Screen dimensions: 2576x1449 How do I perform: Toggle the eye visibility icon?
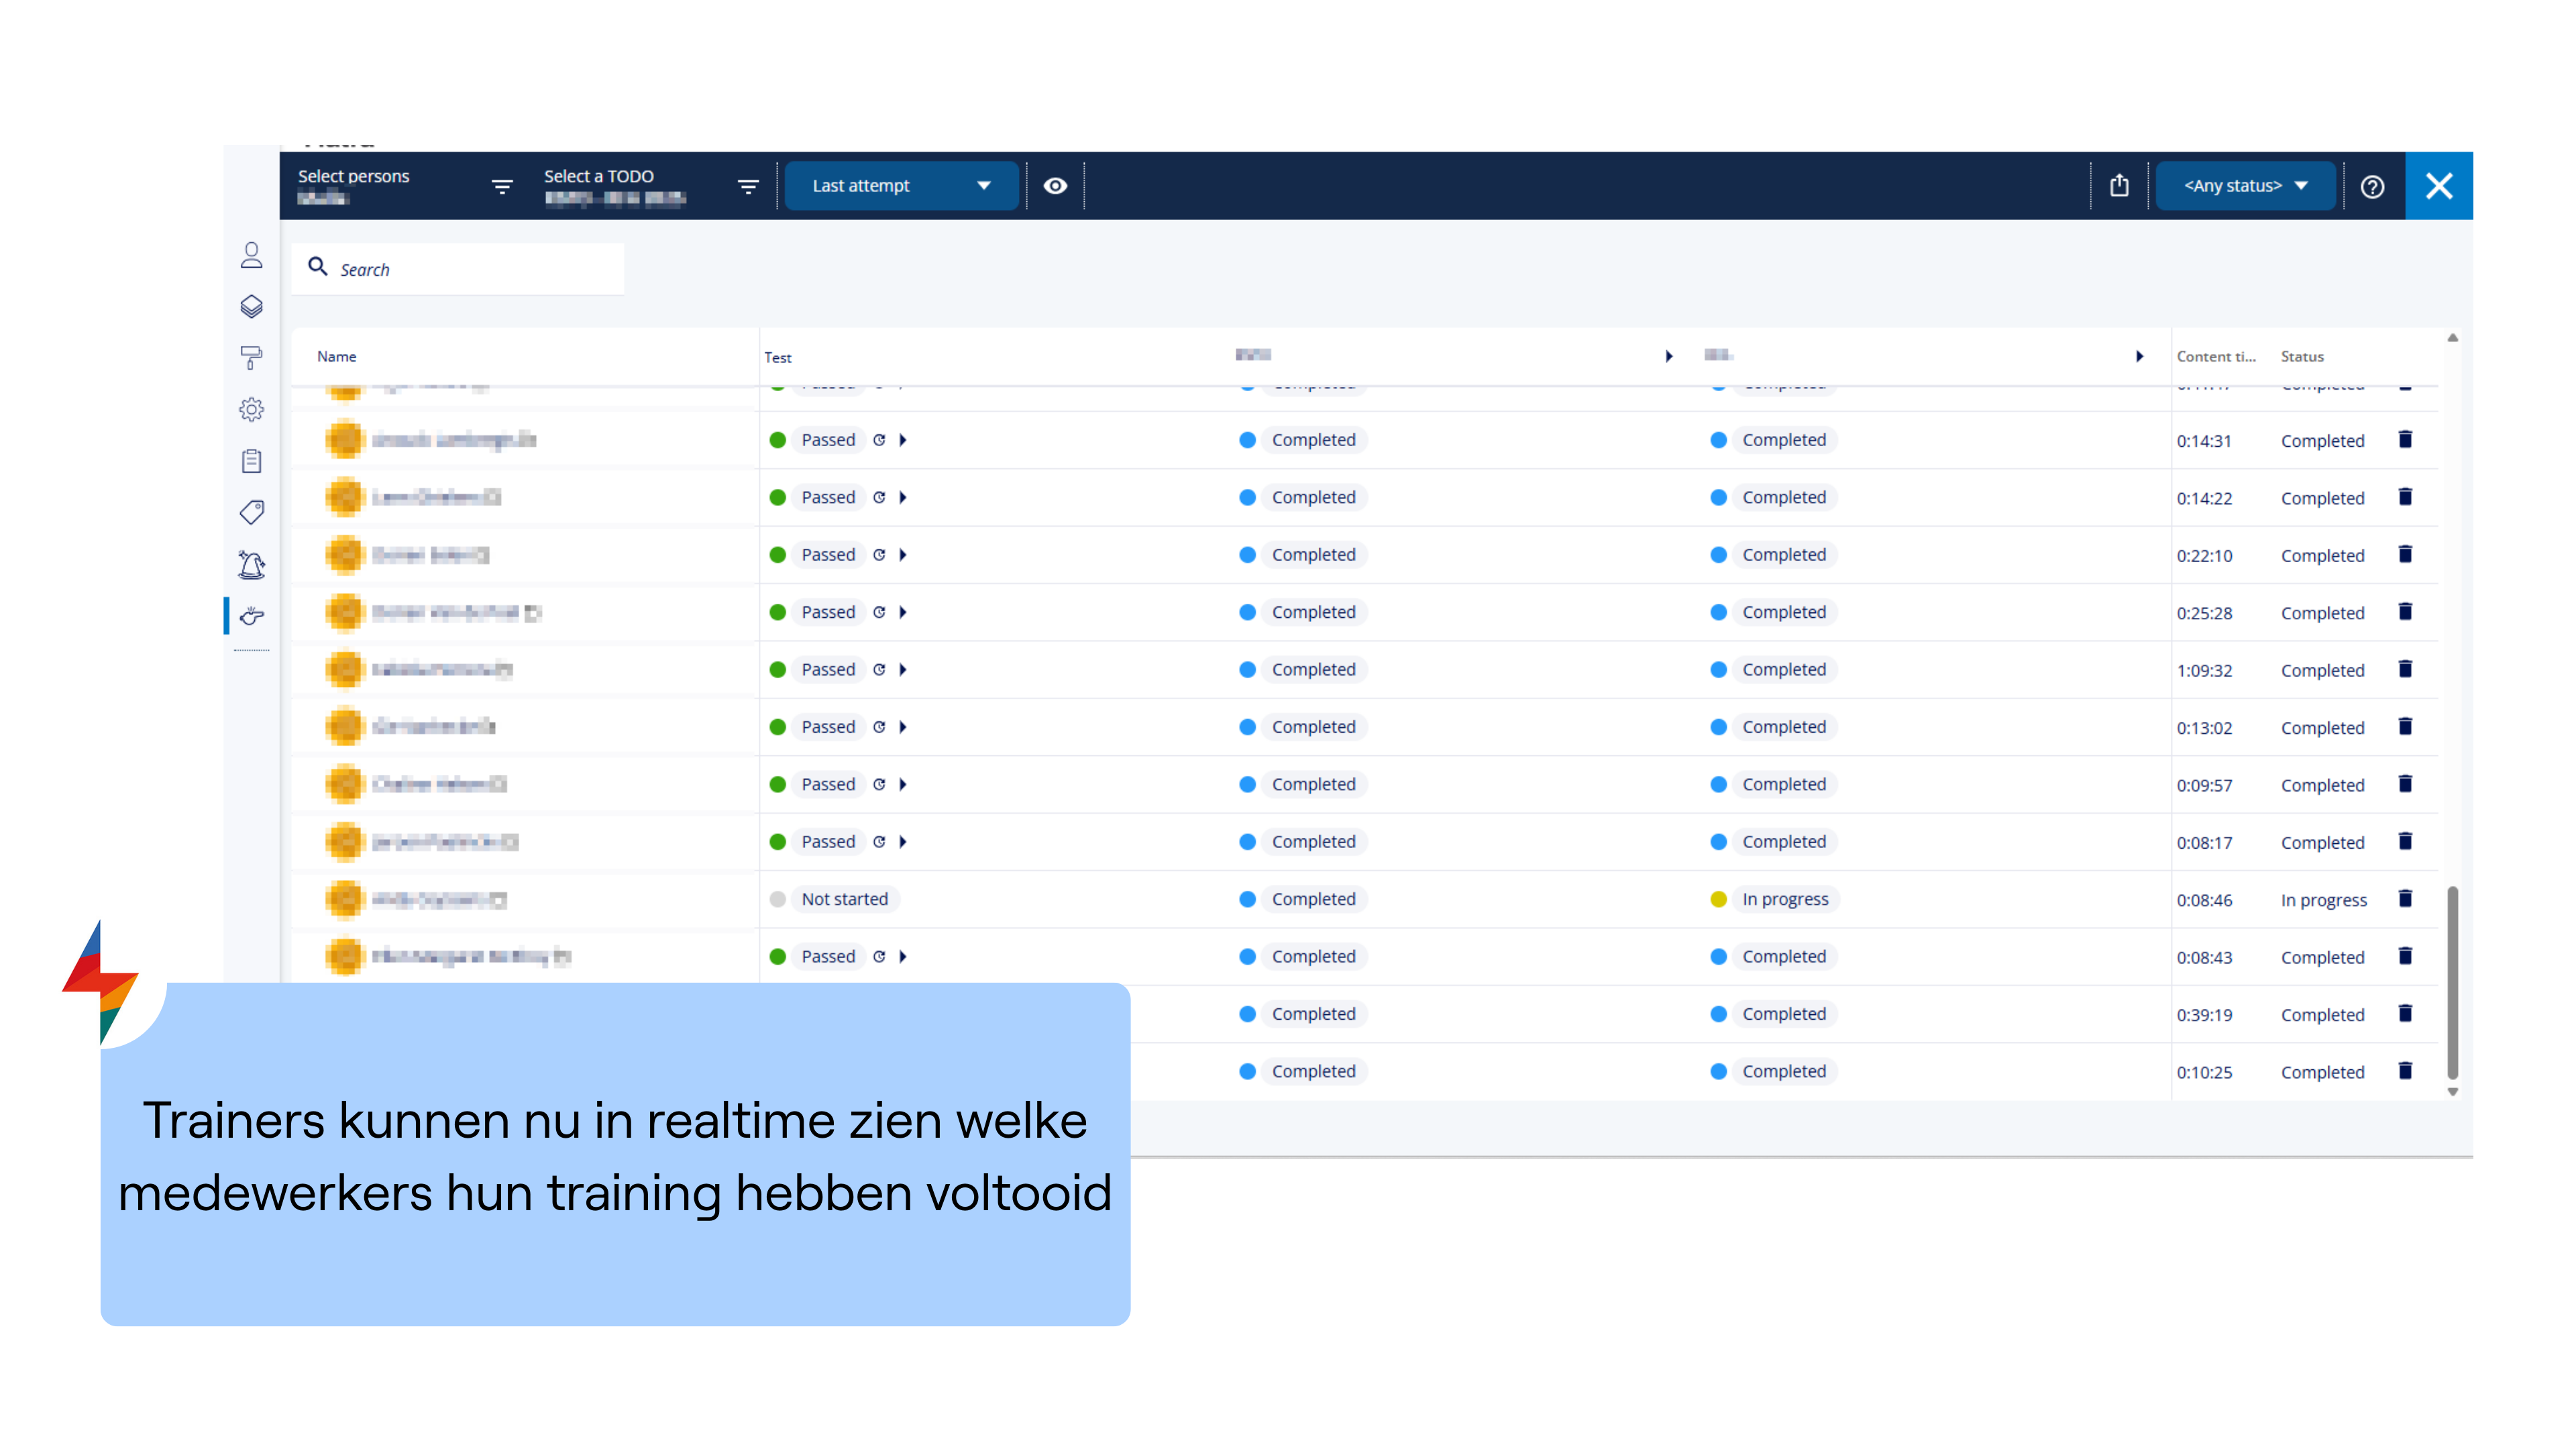click(x=1055, y=186)
